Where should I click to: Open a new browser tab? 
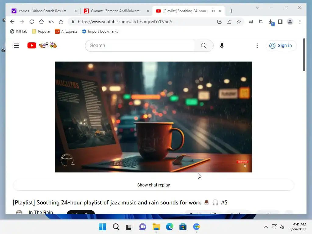coord(231,11)
